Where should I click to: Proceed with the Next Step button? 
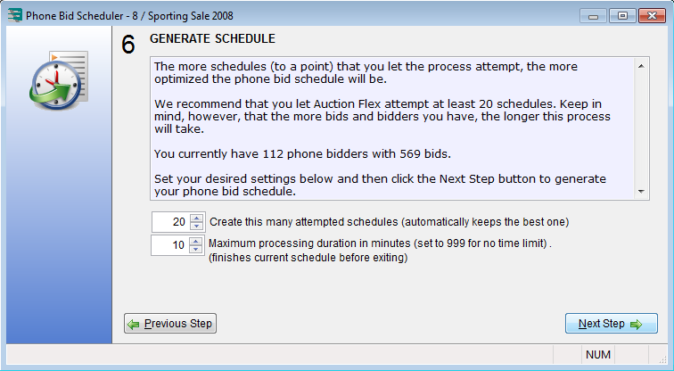pyautogui.click(x=611, y=324)
